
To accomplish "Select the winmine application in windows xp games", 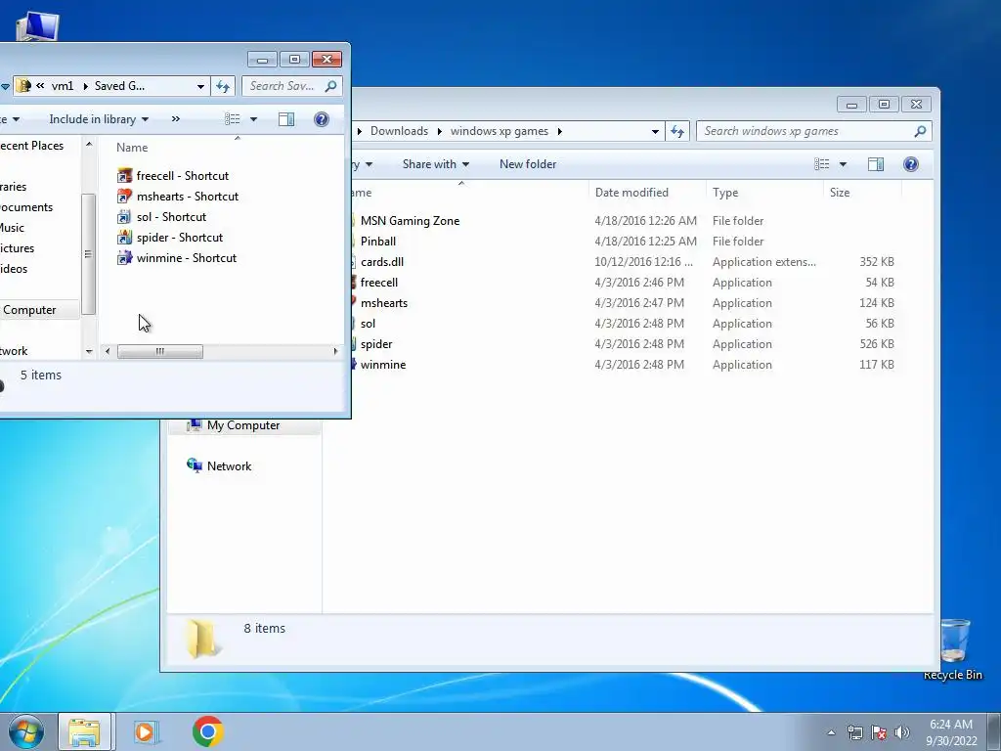I will [383, 365].
